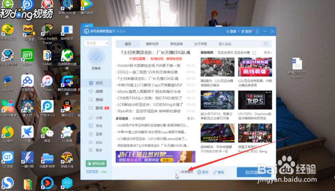
Task: Open news Mystic真男人需要胡子
Action: click(149, 91)
